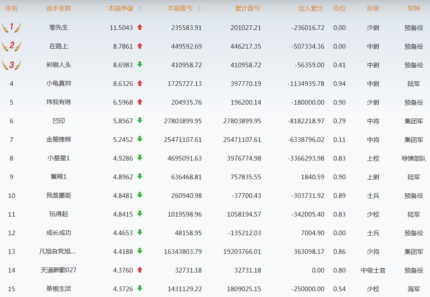
Task: Sort by 本届盈亏 using its sort arrows
Action: click(199, 9)
